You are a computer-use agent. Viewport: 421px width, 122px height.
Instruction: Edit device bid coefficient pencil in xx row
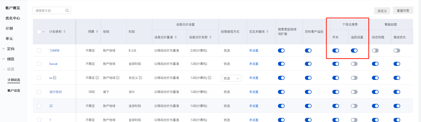[210, 78]
